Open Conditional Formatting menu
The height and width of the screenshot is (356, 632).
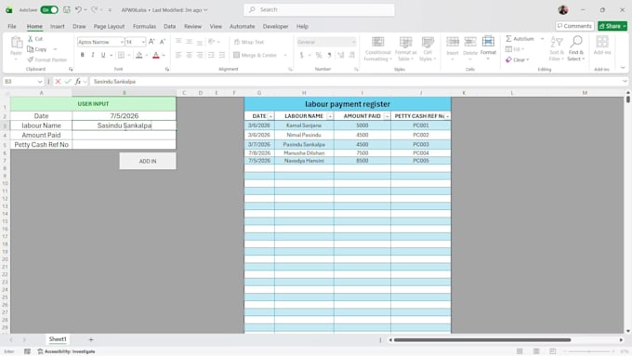click(377, 48)
